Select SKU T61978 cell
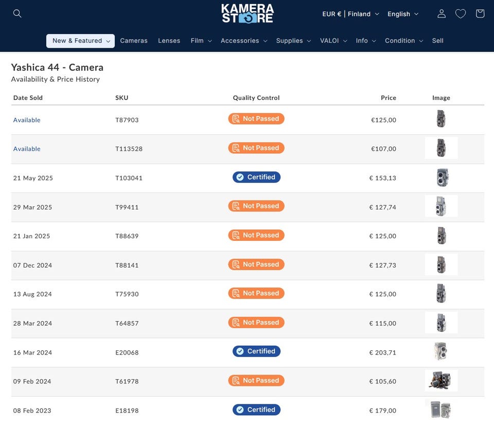Image resolution: width=494 pixels, height=425 pixels. tap(127, 381)
